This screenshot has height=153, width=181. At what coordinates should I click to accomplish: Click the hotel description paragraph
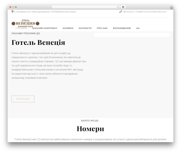(49, 65)
